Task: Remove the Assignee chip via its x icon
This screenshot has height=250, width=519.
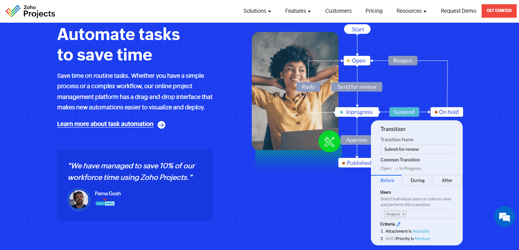Action: tap(404, 214)
